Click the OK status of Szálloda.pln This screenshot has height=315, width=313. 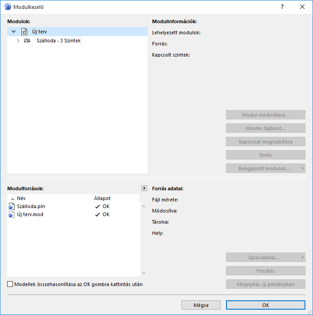tap(106, 206)
